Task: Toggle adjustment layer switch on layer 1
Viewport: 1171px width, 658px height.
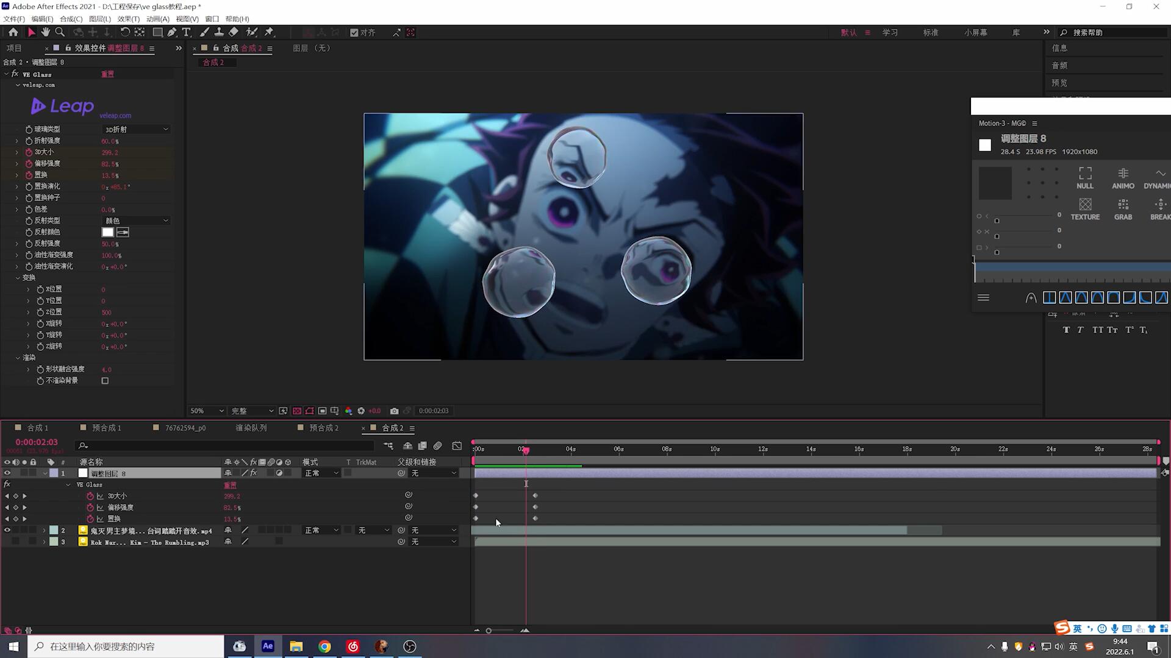Action: point(279,473)
